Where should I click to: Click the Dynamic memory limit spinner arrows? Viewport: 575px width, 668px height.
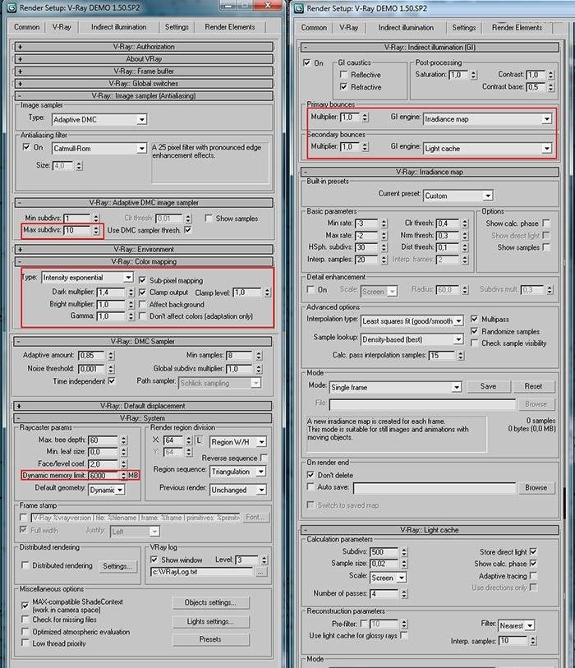point(123,476)
